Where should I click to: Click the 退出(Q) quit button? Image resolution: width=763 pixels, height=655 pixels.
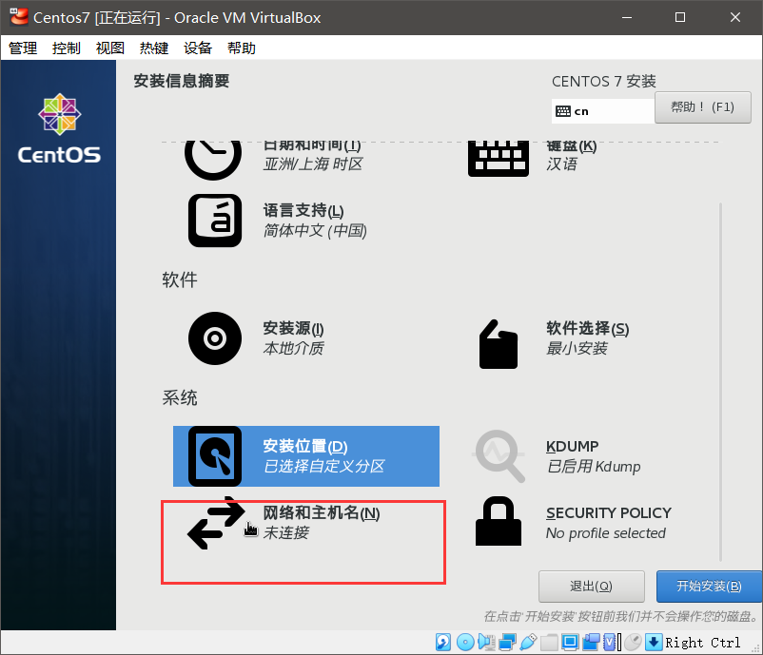[x=591, y=587]
